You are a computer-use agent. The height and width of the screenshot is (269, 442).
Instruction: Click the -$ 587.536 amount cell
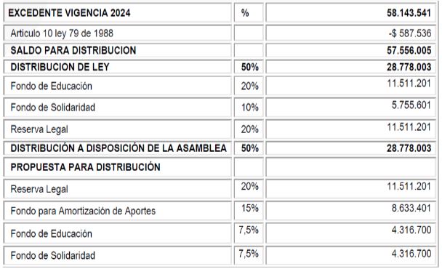click(x=351, y=33)
